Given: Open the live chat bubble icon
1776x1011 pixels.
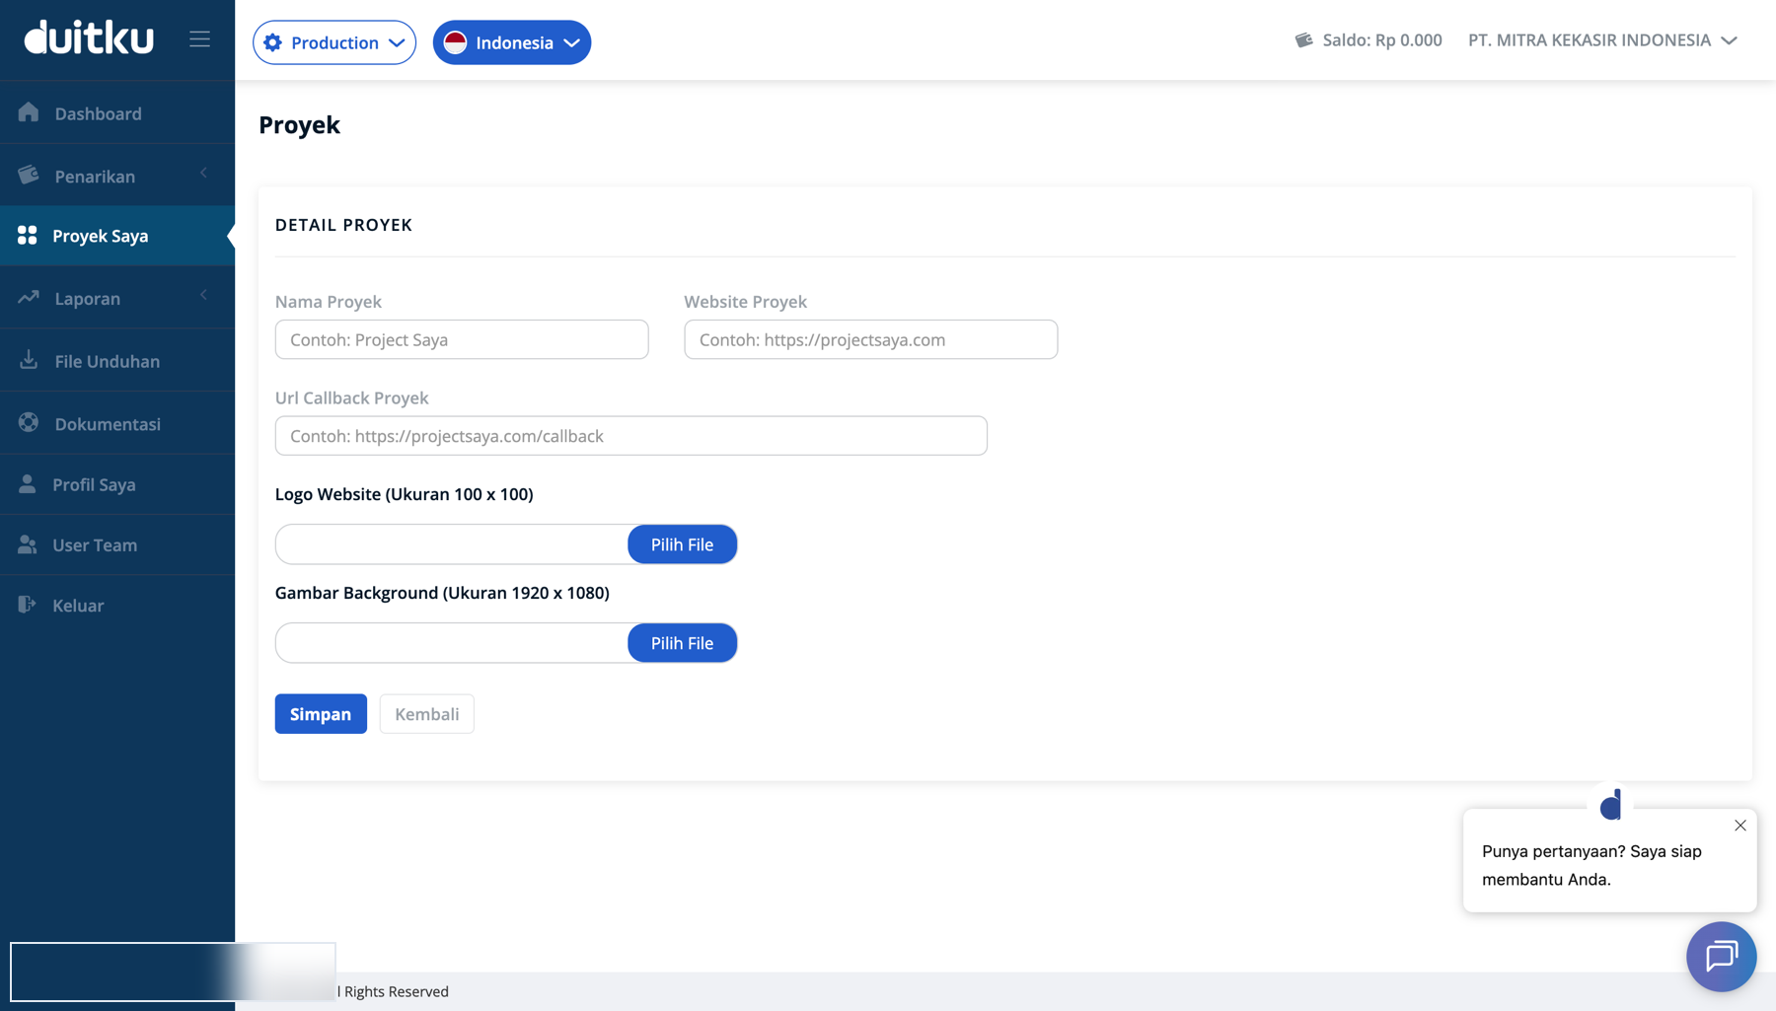Looking at the screenshot, I should tap(1722, 956).
